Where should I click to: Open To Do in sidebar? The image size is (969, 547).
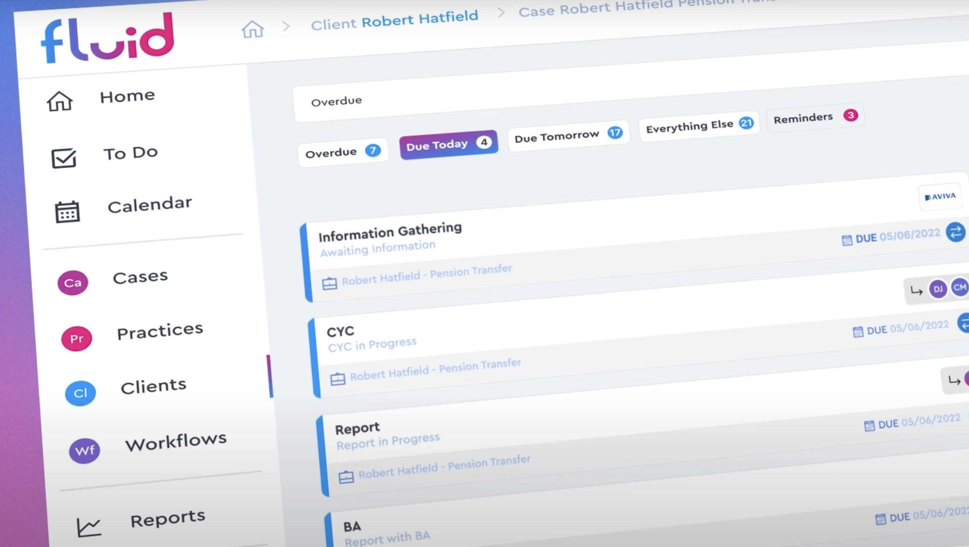coord(130,153)
